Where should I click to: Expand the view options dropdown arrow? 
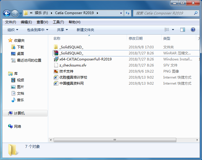[173, 30]
